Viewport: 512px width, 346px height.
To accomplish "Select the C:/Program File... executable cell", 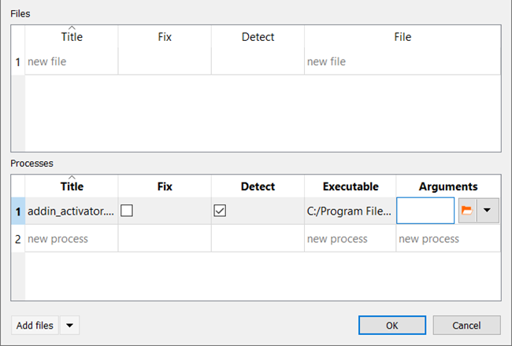I will [x=349, y=211].
